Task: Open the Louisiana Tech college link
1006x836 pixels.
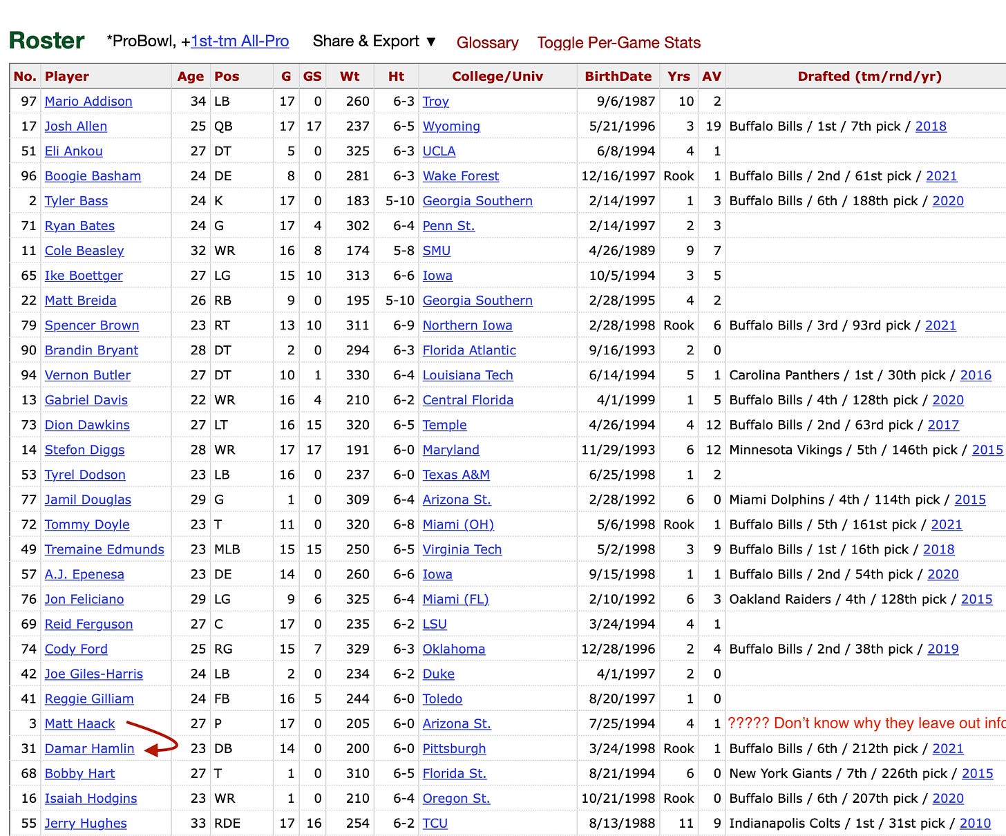Action: click(468, 375)
